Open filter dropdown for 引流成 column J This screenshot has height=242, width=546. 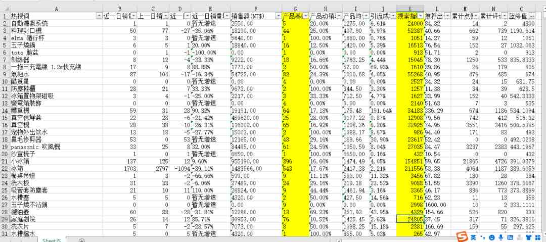tap(393, 16)
